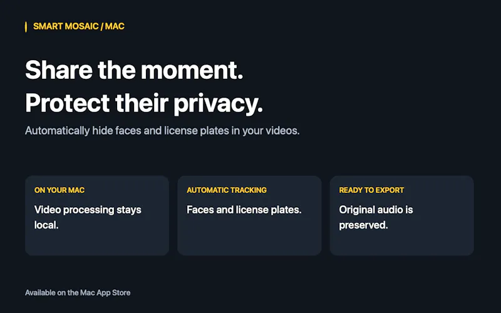The height and width of the screenshot is (313, 501).
Task: Click 'Automatically' at the start of subtitle
Action: tap(58, 131)
